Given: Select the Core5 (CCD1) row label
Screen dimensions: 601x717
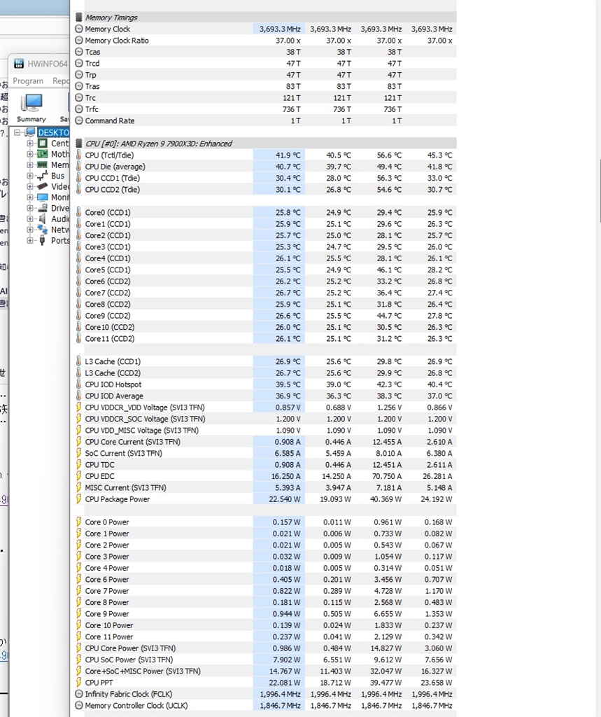Looking at the screenshot, I should click(108, 270).
